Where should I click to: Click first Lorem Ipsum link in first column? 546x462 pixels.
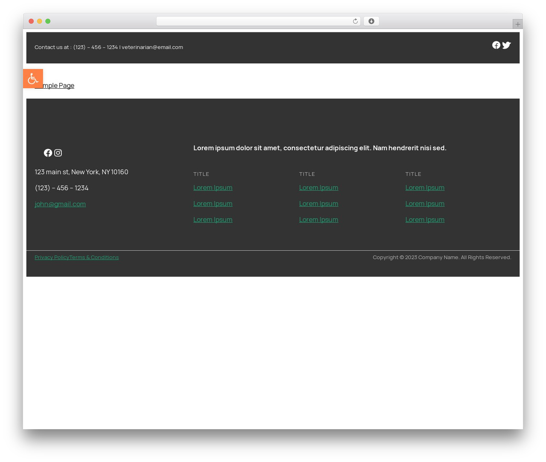point(213,188)
